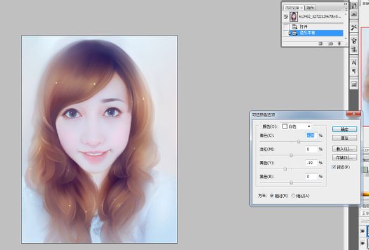The height and width of the screenshot is (250, 369).
Task: Expand the selected 色彩平衡 history state arrow
Action: click(x=290, y=33)
